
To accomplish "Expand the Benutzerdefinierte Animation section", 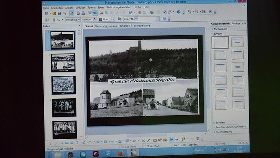I will click(230, 126).
